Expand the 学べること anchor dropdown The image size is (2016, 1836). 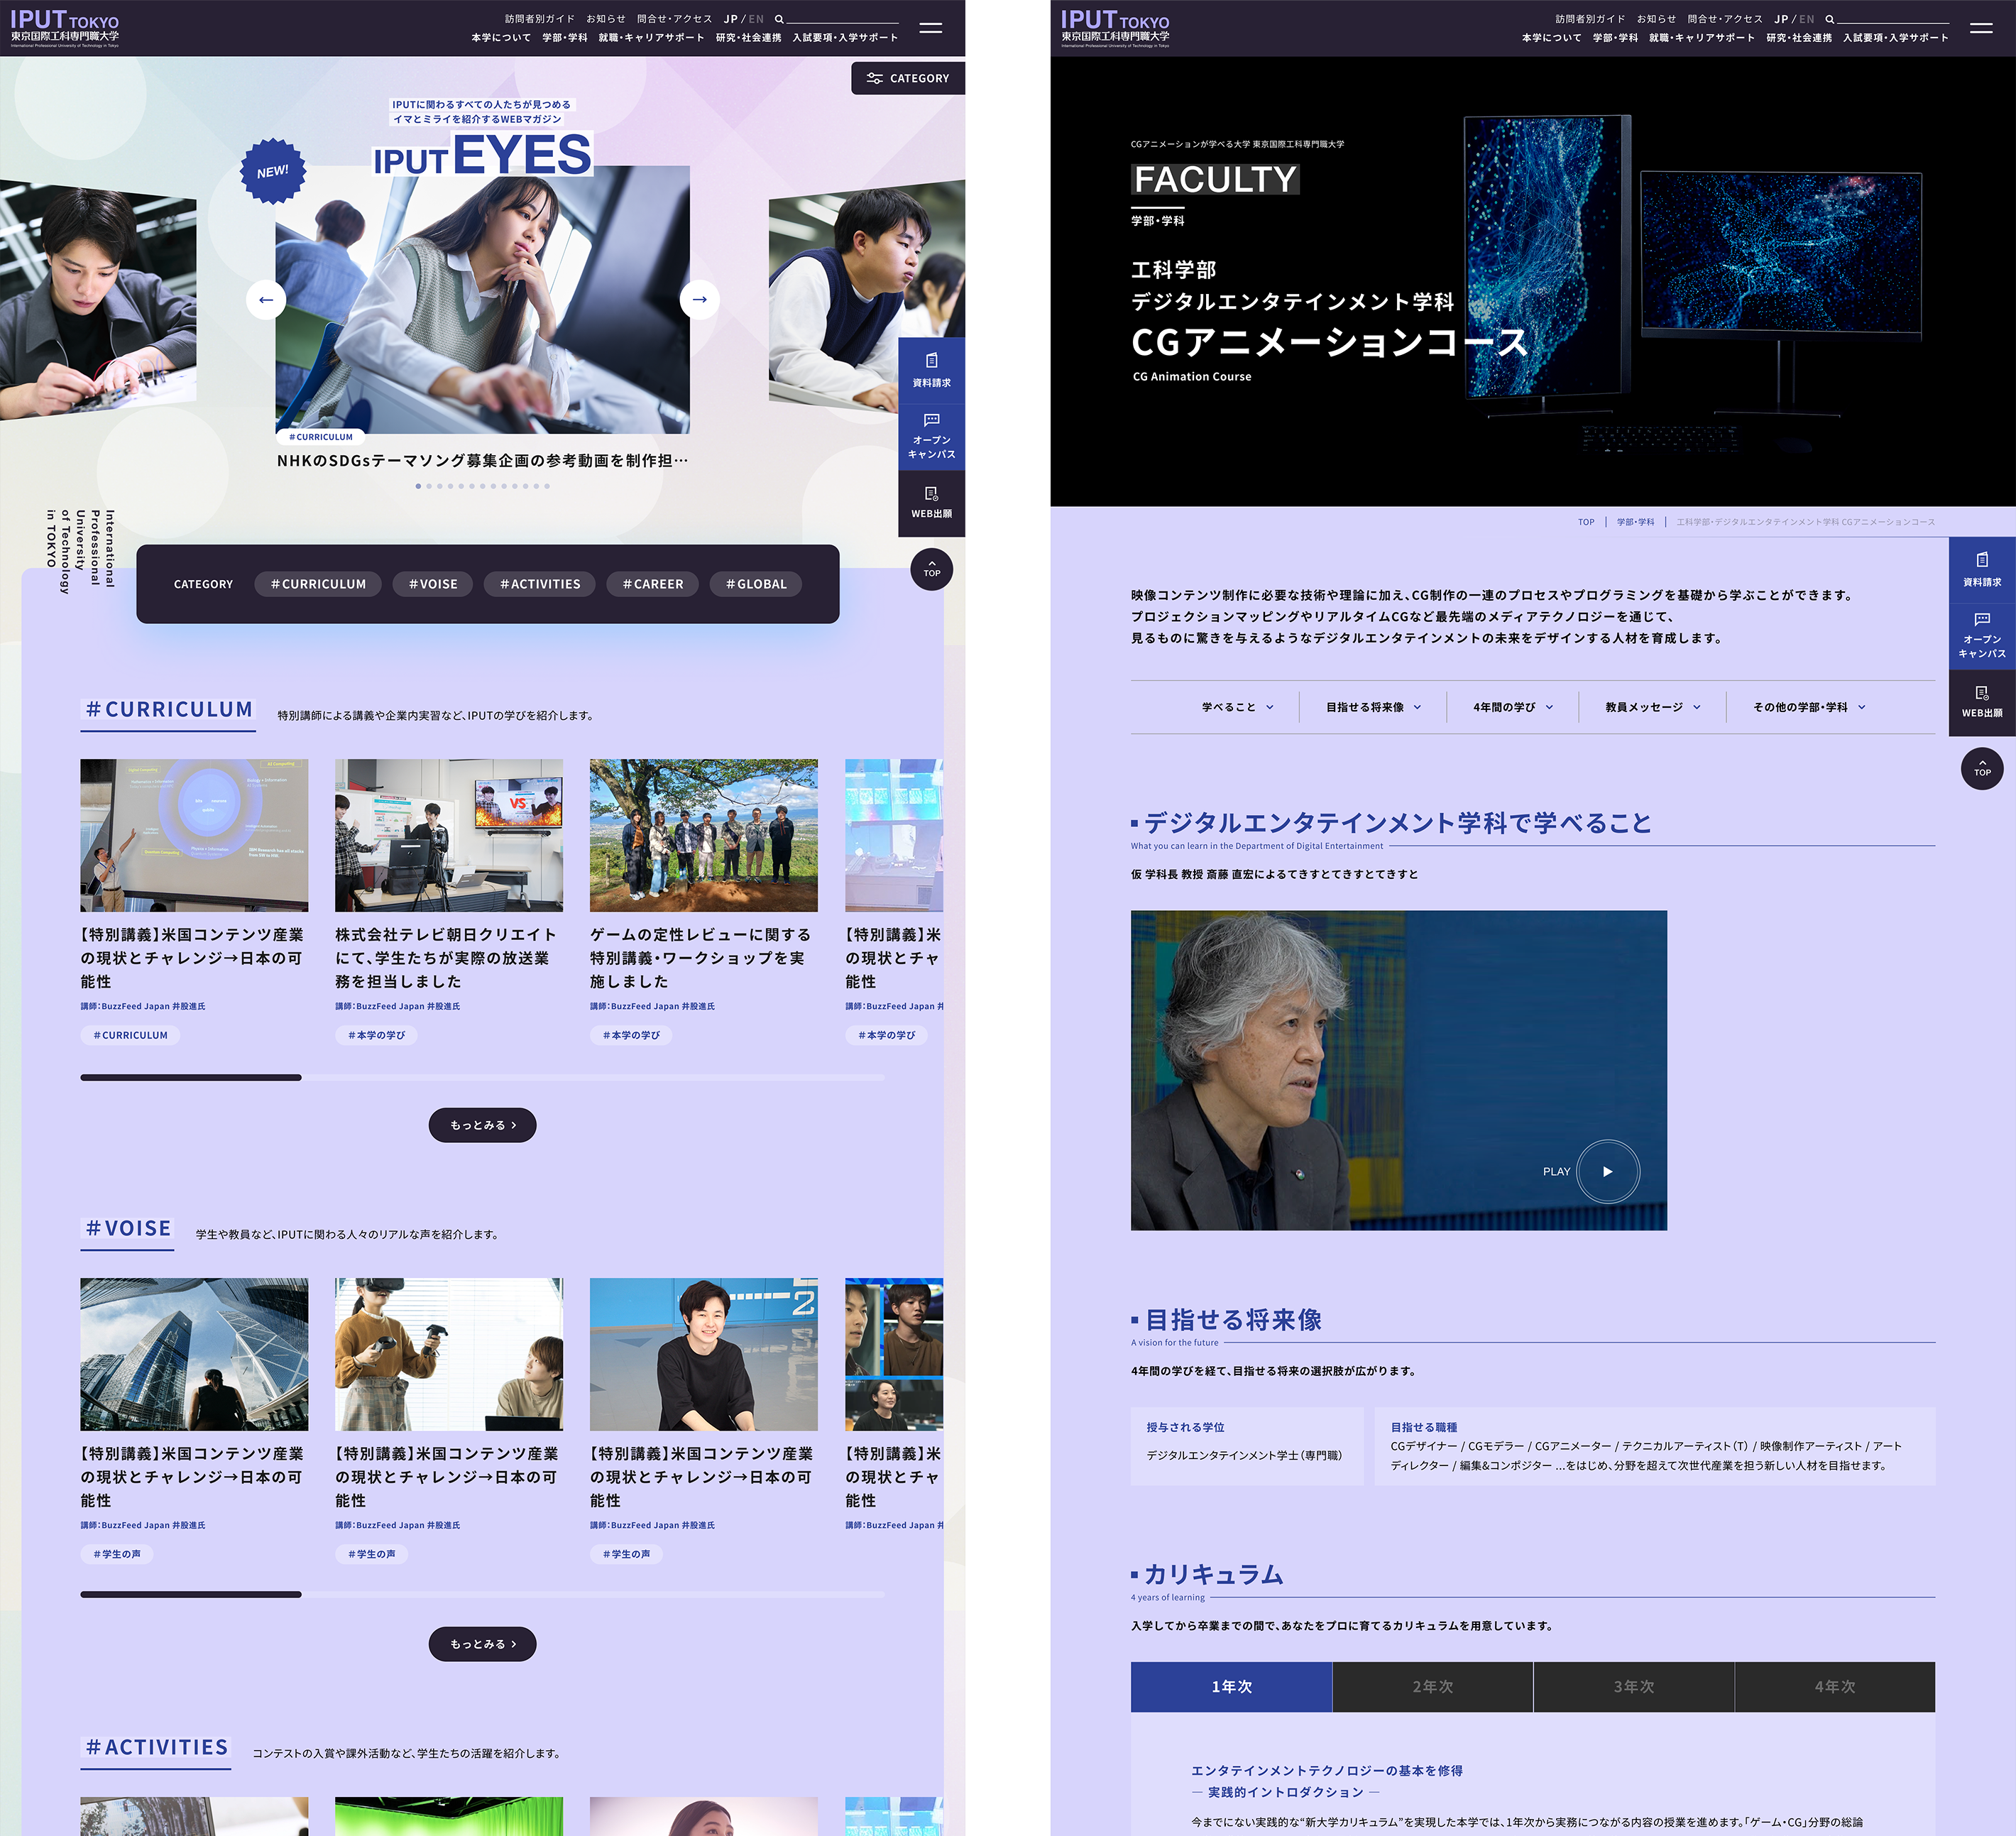(x=1237, y=707)
